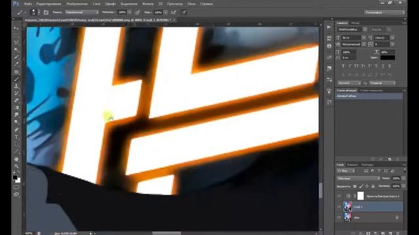
Task: Open the Actions play panel icon
Action: pos(329,27)
